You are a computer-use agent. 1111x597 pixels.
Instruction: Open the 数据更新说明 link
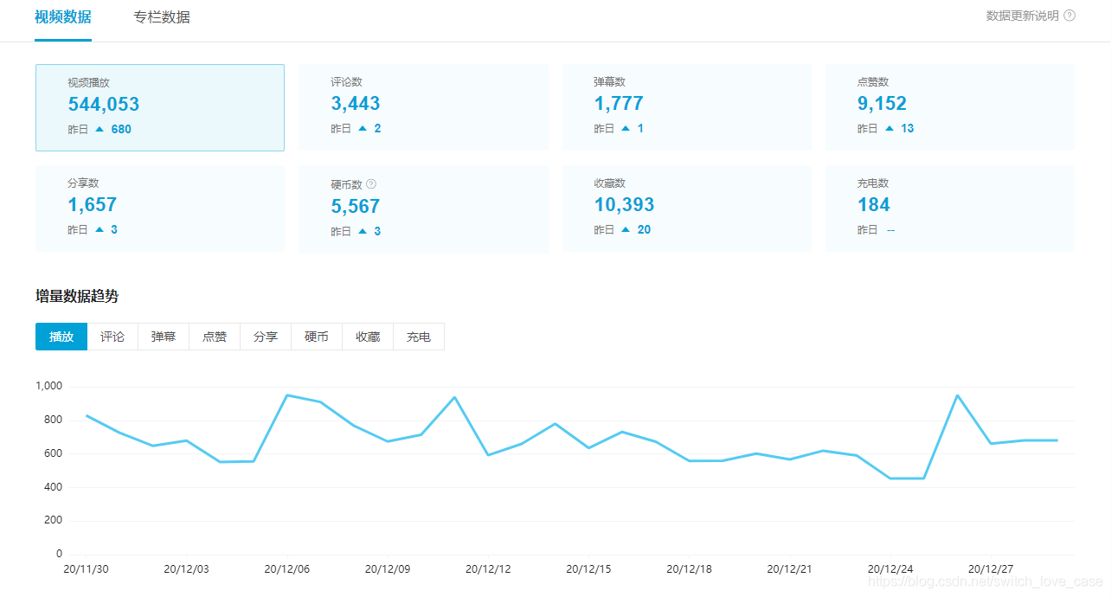coord(1023,16)
